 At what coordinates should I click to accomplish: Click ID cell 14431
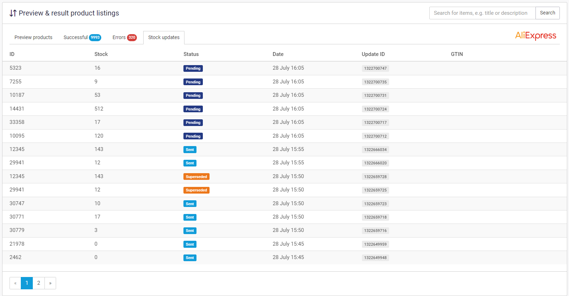17,109
